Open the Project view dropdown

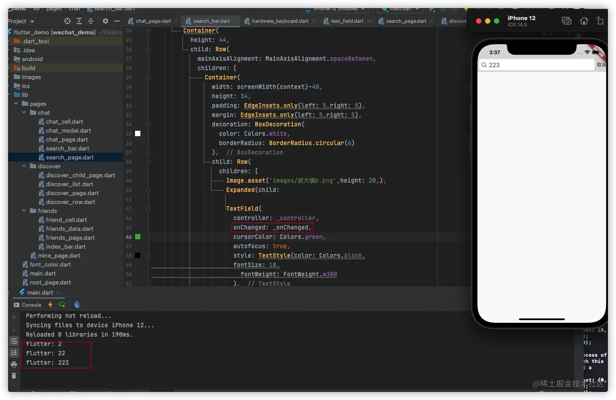(21, 21)
